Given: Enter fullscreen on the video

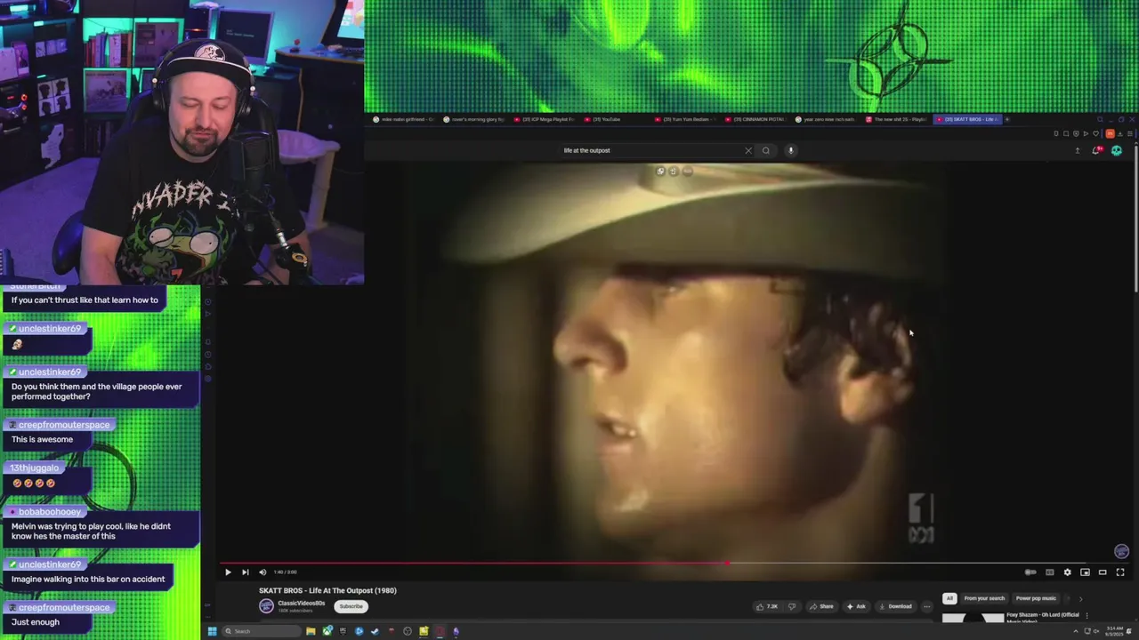Looking at the screenshot, I should pos(1120,572).
